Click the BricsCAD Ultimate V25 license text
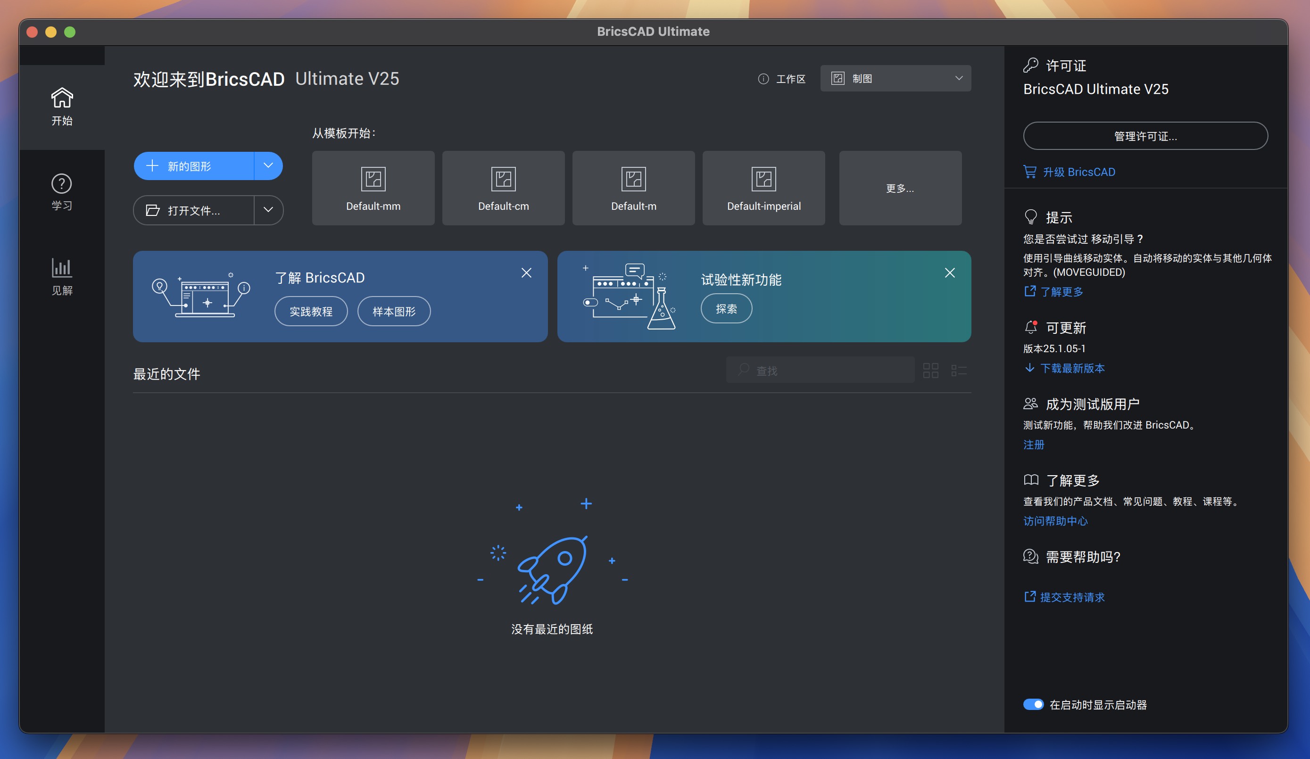This screenshot has height=759, width=1310. [1095, 89]
